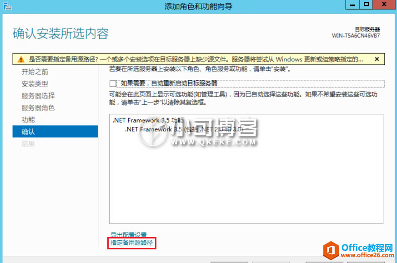The image size is (397, 263).
Task: Click the 确认安装所选内容 heading
Action: pyautogui.click(x=61, y=33)
